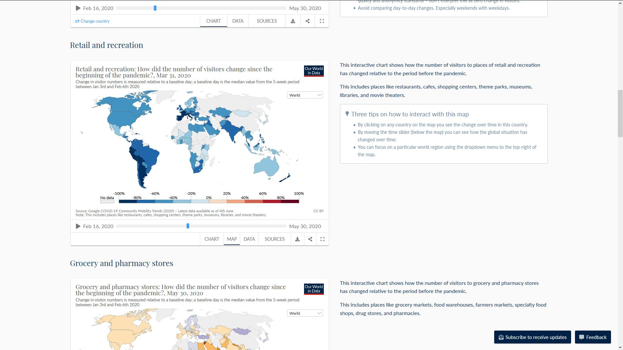Viewport: 623px width, 350px height.
Task: Switch retail map to CHART tab
Action: click(x=212, y=239)
